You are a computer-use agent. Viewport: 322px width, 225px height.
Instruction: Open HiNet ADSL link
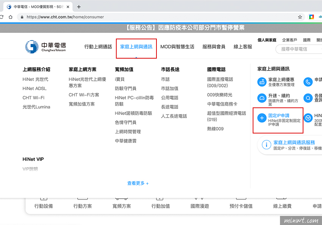(x=34, y=88)
